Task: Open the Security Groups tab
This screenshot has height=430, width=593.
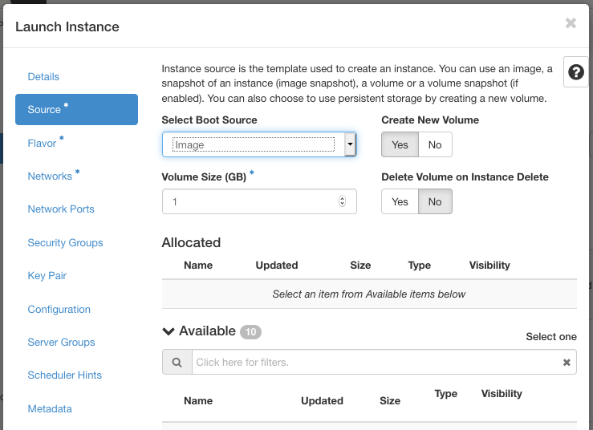Action: pyautogui.click(x=65, y=243)
